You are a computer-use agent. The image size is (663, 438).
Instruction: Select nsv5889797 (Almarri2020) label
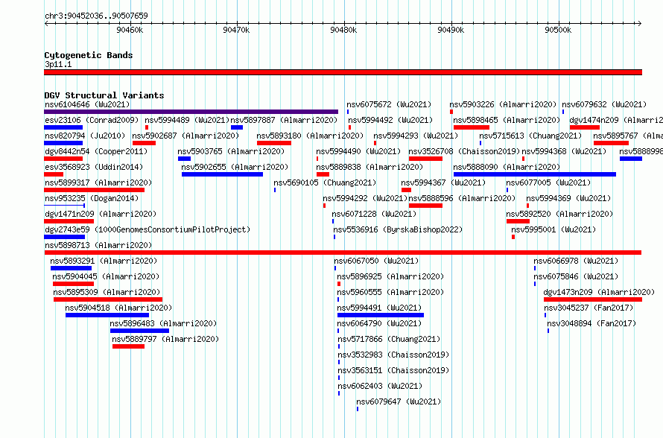tap(165, 339)
